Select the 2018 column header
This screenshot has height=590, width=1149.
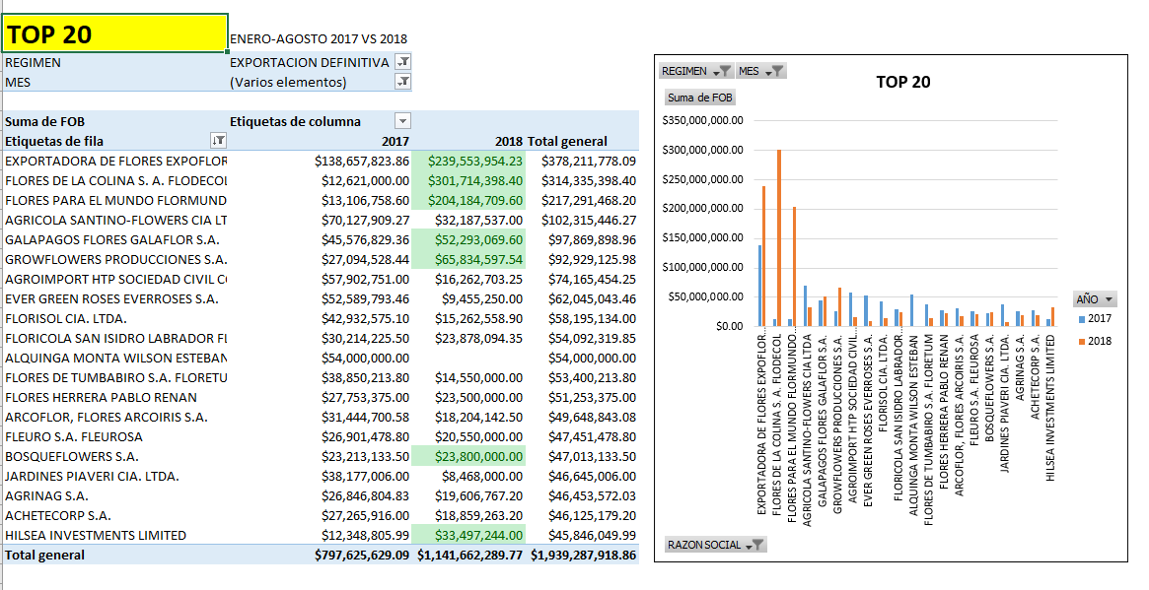[509, 141]
